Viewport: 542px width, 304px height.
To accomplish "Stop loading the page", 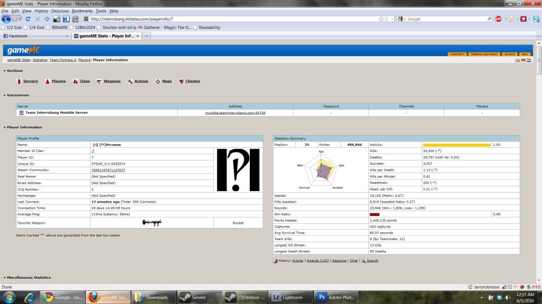I will pyautogui.click(x=38, y=19).
